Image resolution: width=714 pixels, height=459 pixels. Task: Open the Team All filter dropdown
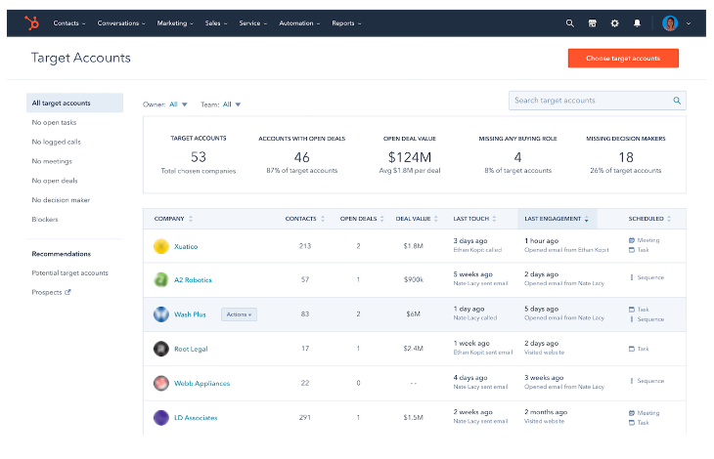pos(232,104)
